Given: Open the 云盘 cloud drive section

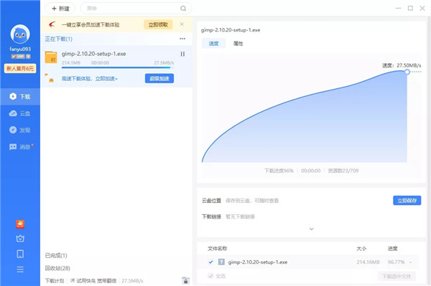Looking at the screenshot, I should point(20,113).
